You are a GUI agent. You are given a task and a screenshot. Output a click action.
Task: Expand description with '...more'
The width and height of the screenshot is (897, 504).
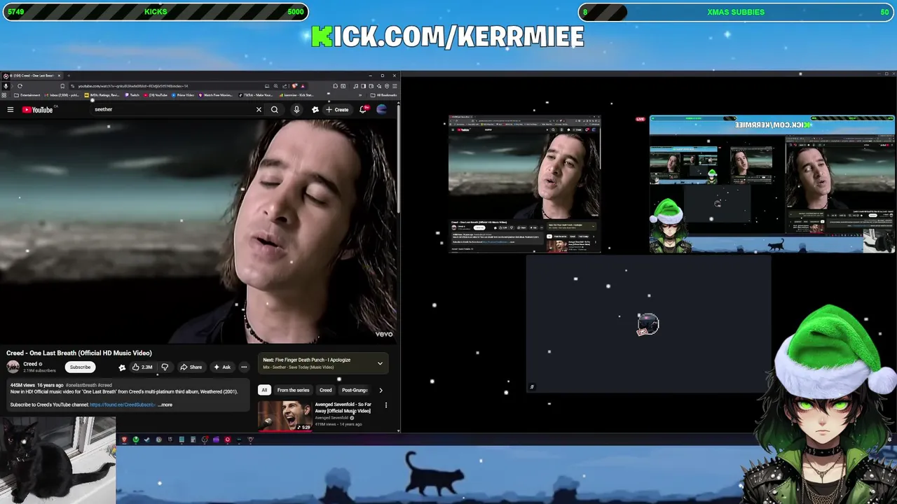(x=165, y=405)
